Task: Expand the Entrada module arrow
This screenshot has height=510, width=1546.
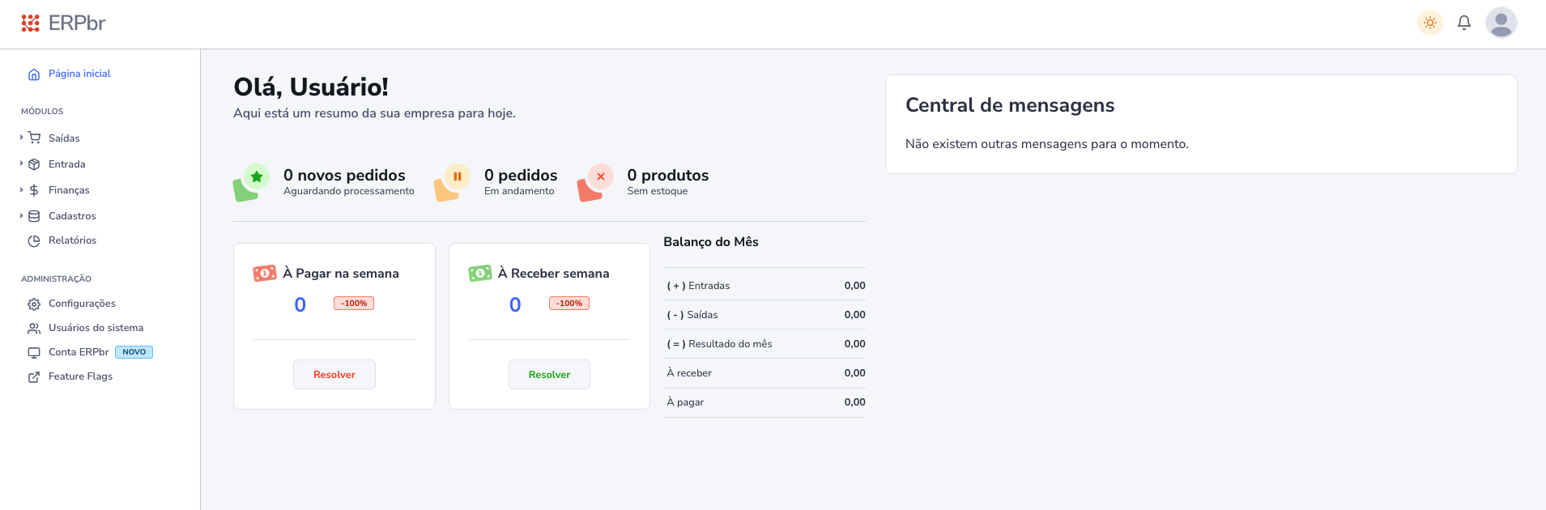Action: click(x=22, y=164)
